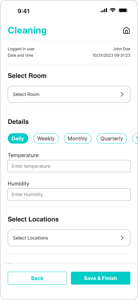Tap the status bar clock showing 9:41
The width and height of the screenshot is (138, 300).
point(24,11)
